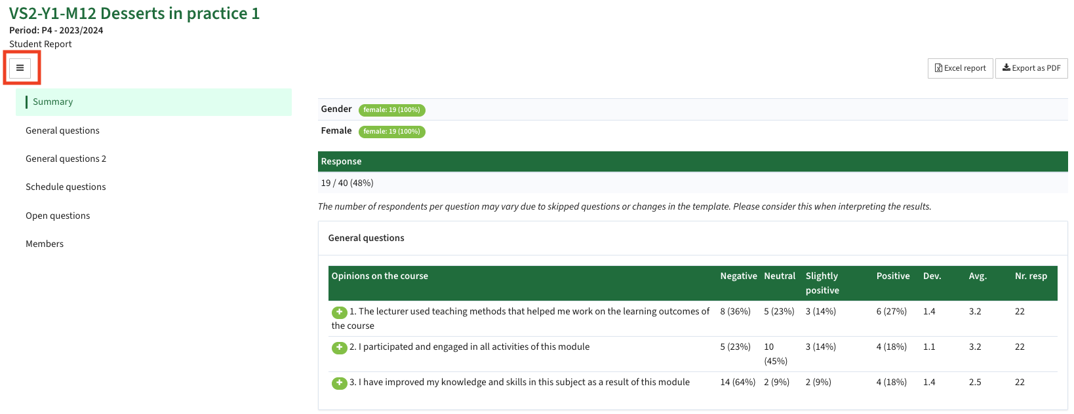Image resolution: width=1074 pixels, height=414 pixels.
Task: Click the Opinions on the course column header
Action: 380,276
